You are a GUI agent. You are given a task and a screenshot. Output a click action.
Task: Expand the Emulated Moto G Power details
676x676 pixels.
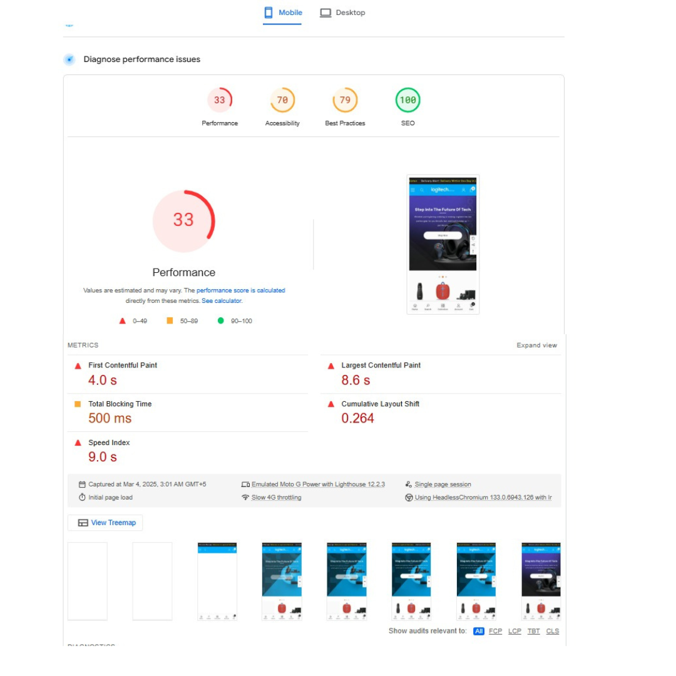tap(317, 484)
